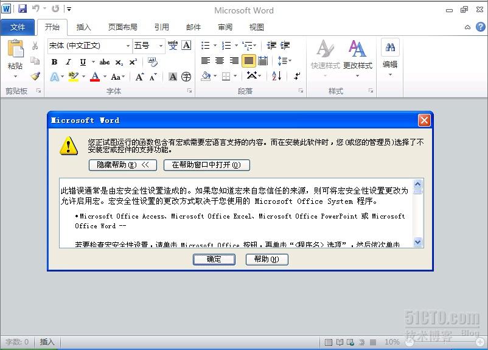This screenshot has width=488, height=350.
Task: Switch to the 视图 View tab
Action: click(x=257, y=27)
